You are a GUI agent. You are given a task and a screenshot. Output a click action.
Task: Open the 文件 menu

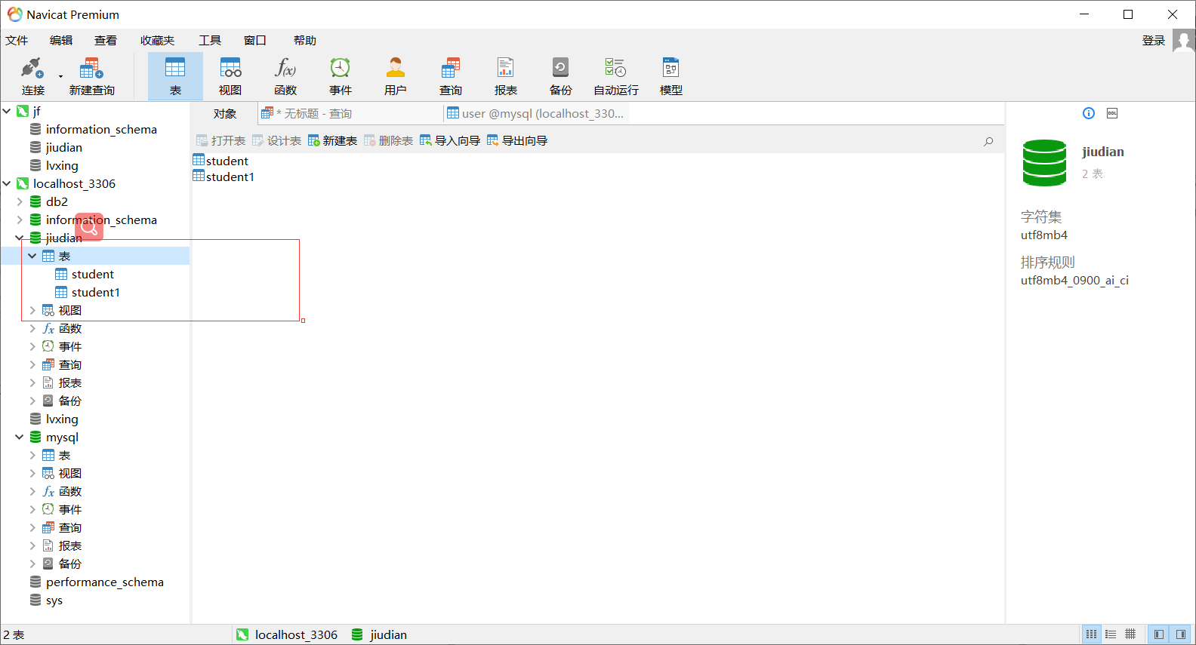[x=17, y=41]
